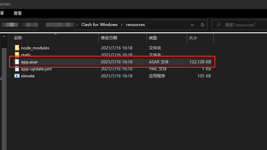Click the search magnifier icon
Image resolution: width=267 pixels, height=150 pixels.
click(219, 25)
